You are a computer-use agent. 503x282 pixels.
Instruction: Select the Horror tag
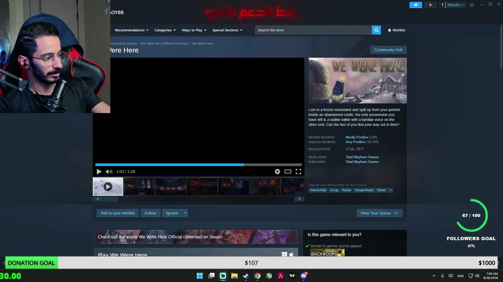tap(381, 190)
